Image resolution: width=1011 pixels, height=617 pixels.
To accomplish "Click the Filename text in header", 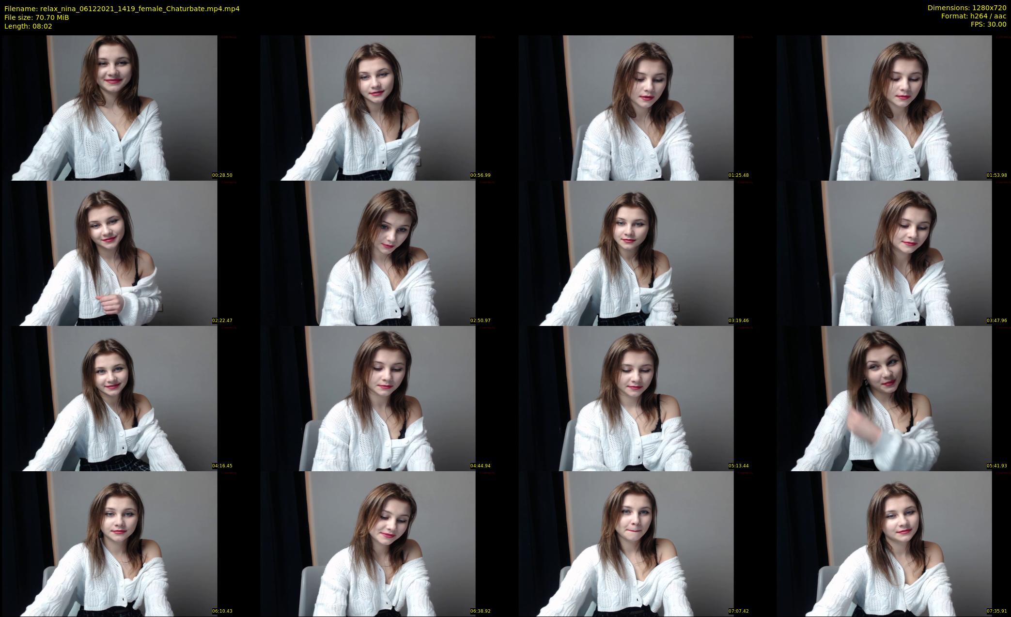I will [122, 9].
